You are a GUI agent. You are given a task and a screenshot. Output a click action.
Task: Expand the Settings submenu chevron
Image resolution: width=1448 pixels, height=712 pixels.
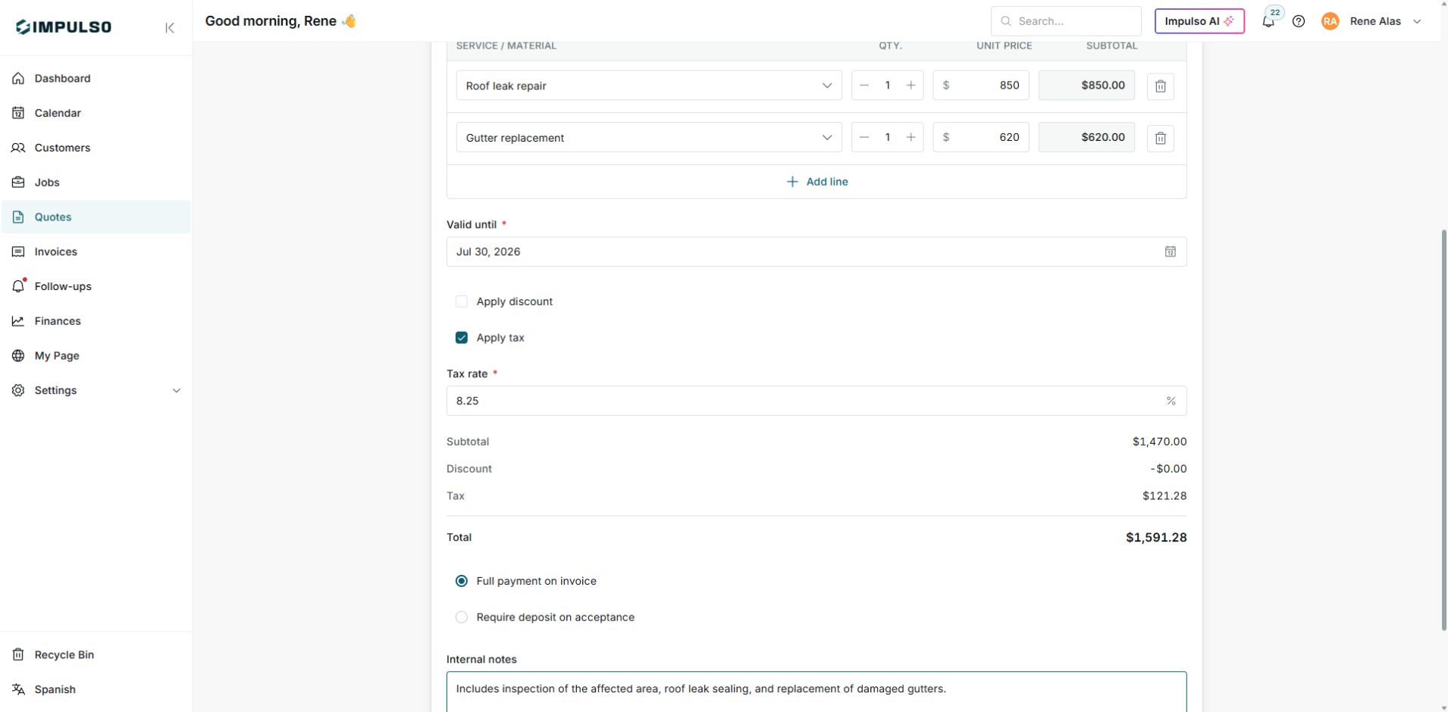pyautogui.click(x=177, y=391)
